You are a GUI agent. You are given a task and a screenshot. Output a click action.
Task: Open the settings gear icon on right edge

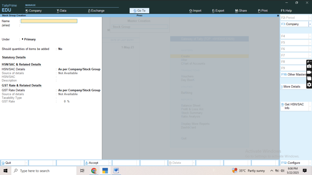pos(309,85)
